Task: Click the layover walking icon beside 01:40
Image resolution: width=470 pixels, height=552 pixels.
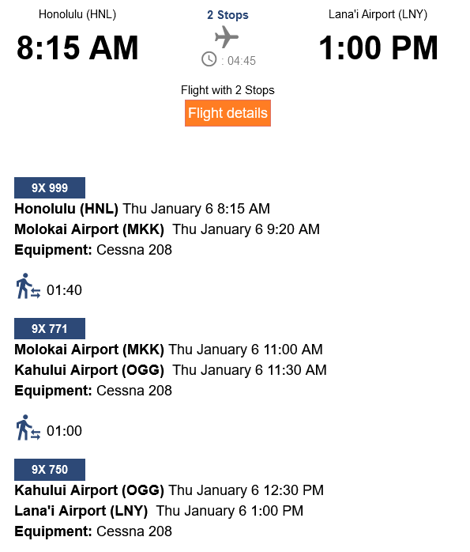Action: coord(28,285)
